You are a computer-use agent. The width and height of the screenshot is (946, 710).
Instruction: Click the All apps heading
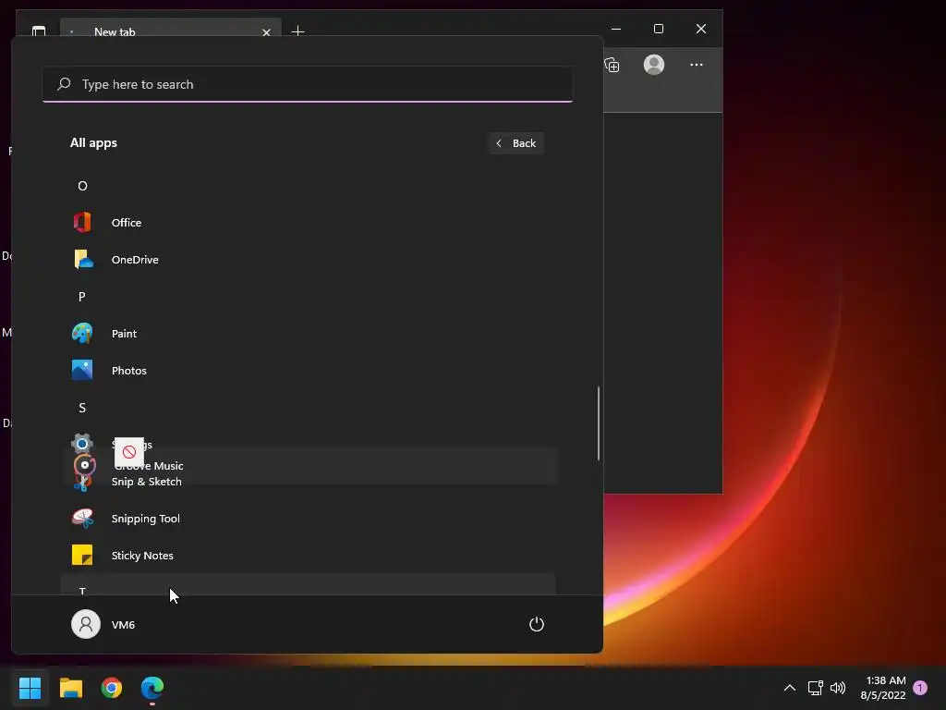(x=93, y=143)
